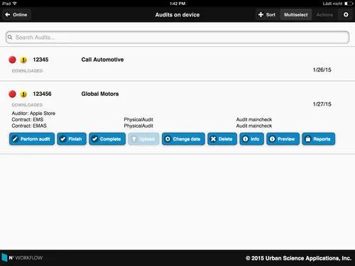Click yellow warning icon for audit 12345
Screen dimensions: 355x266
click(23, 60)
